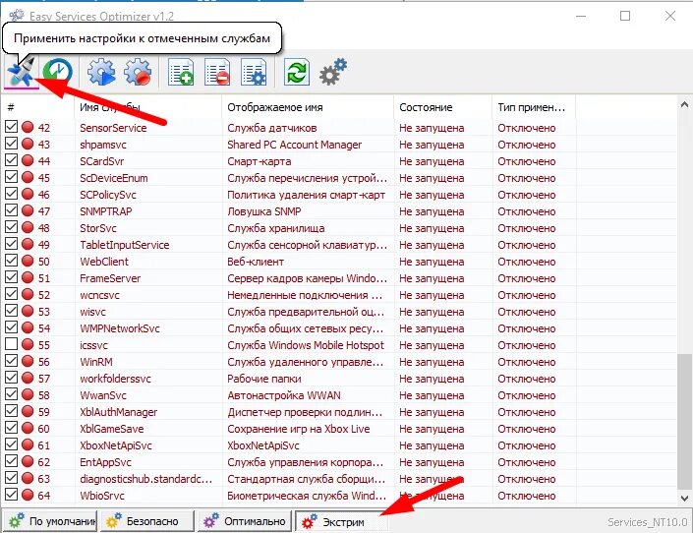
Task: Sort by the # column header
Action: click(x=38, y=107)
